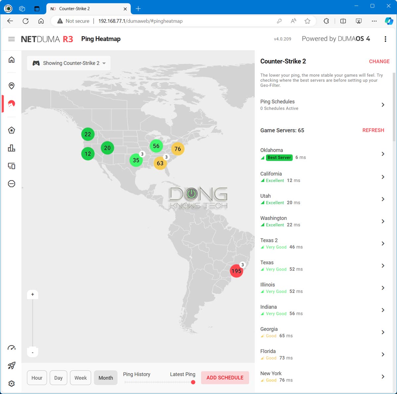Click the 195 ms South America marker
Image resolution: width=397 pixels, height=394 pixels.
236,271
